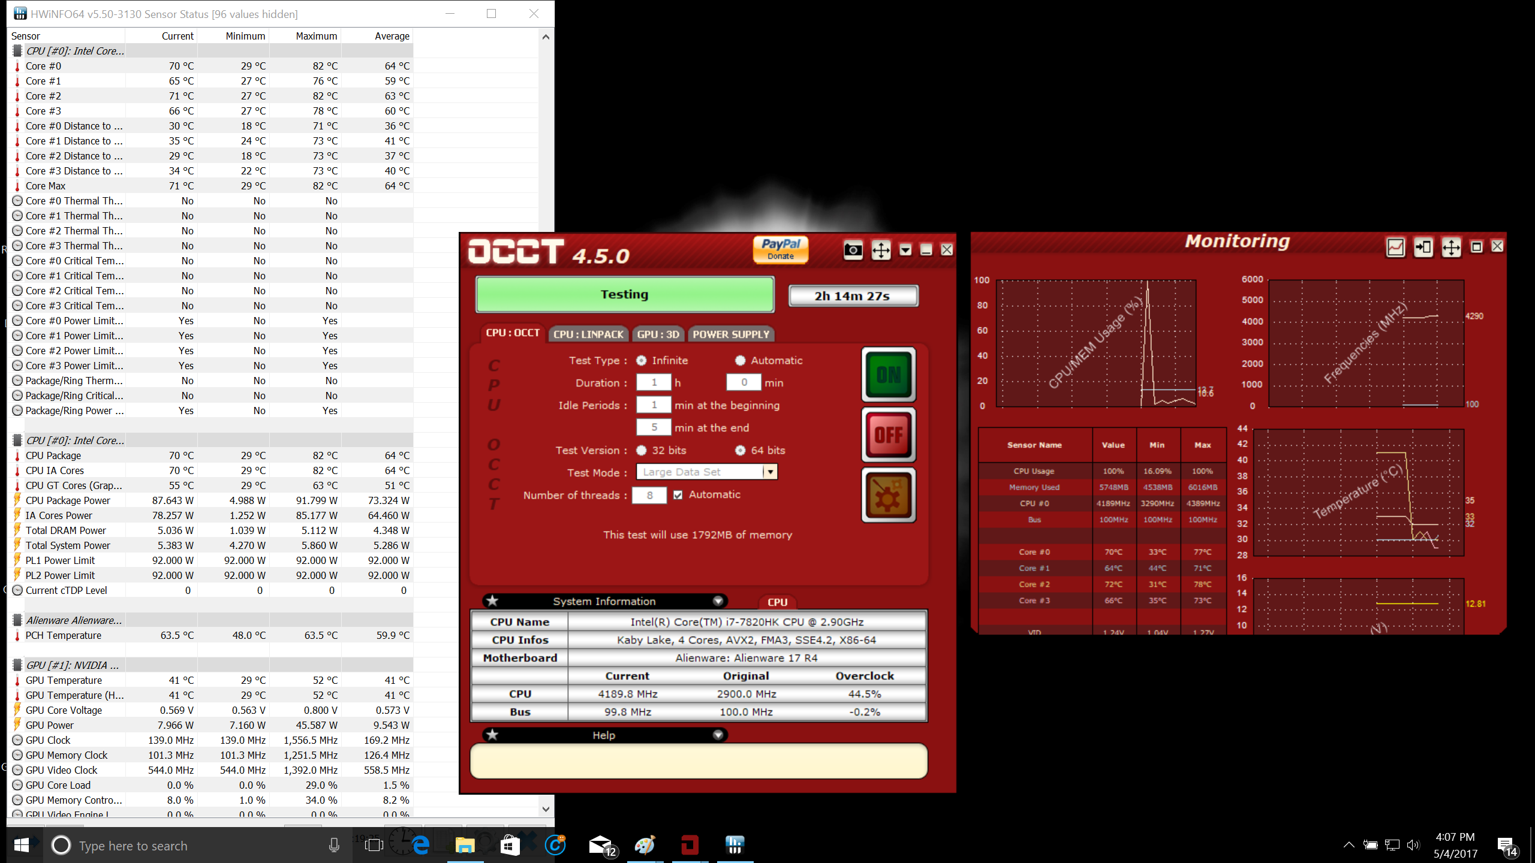Click the Monitoring dock-to-window arrow icon

pos(1423,247)
